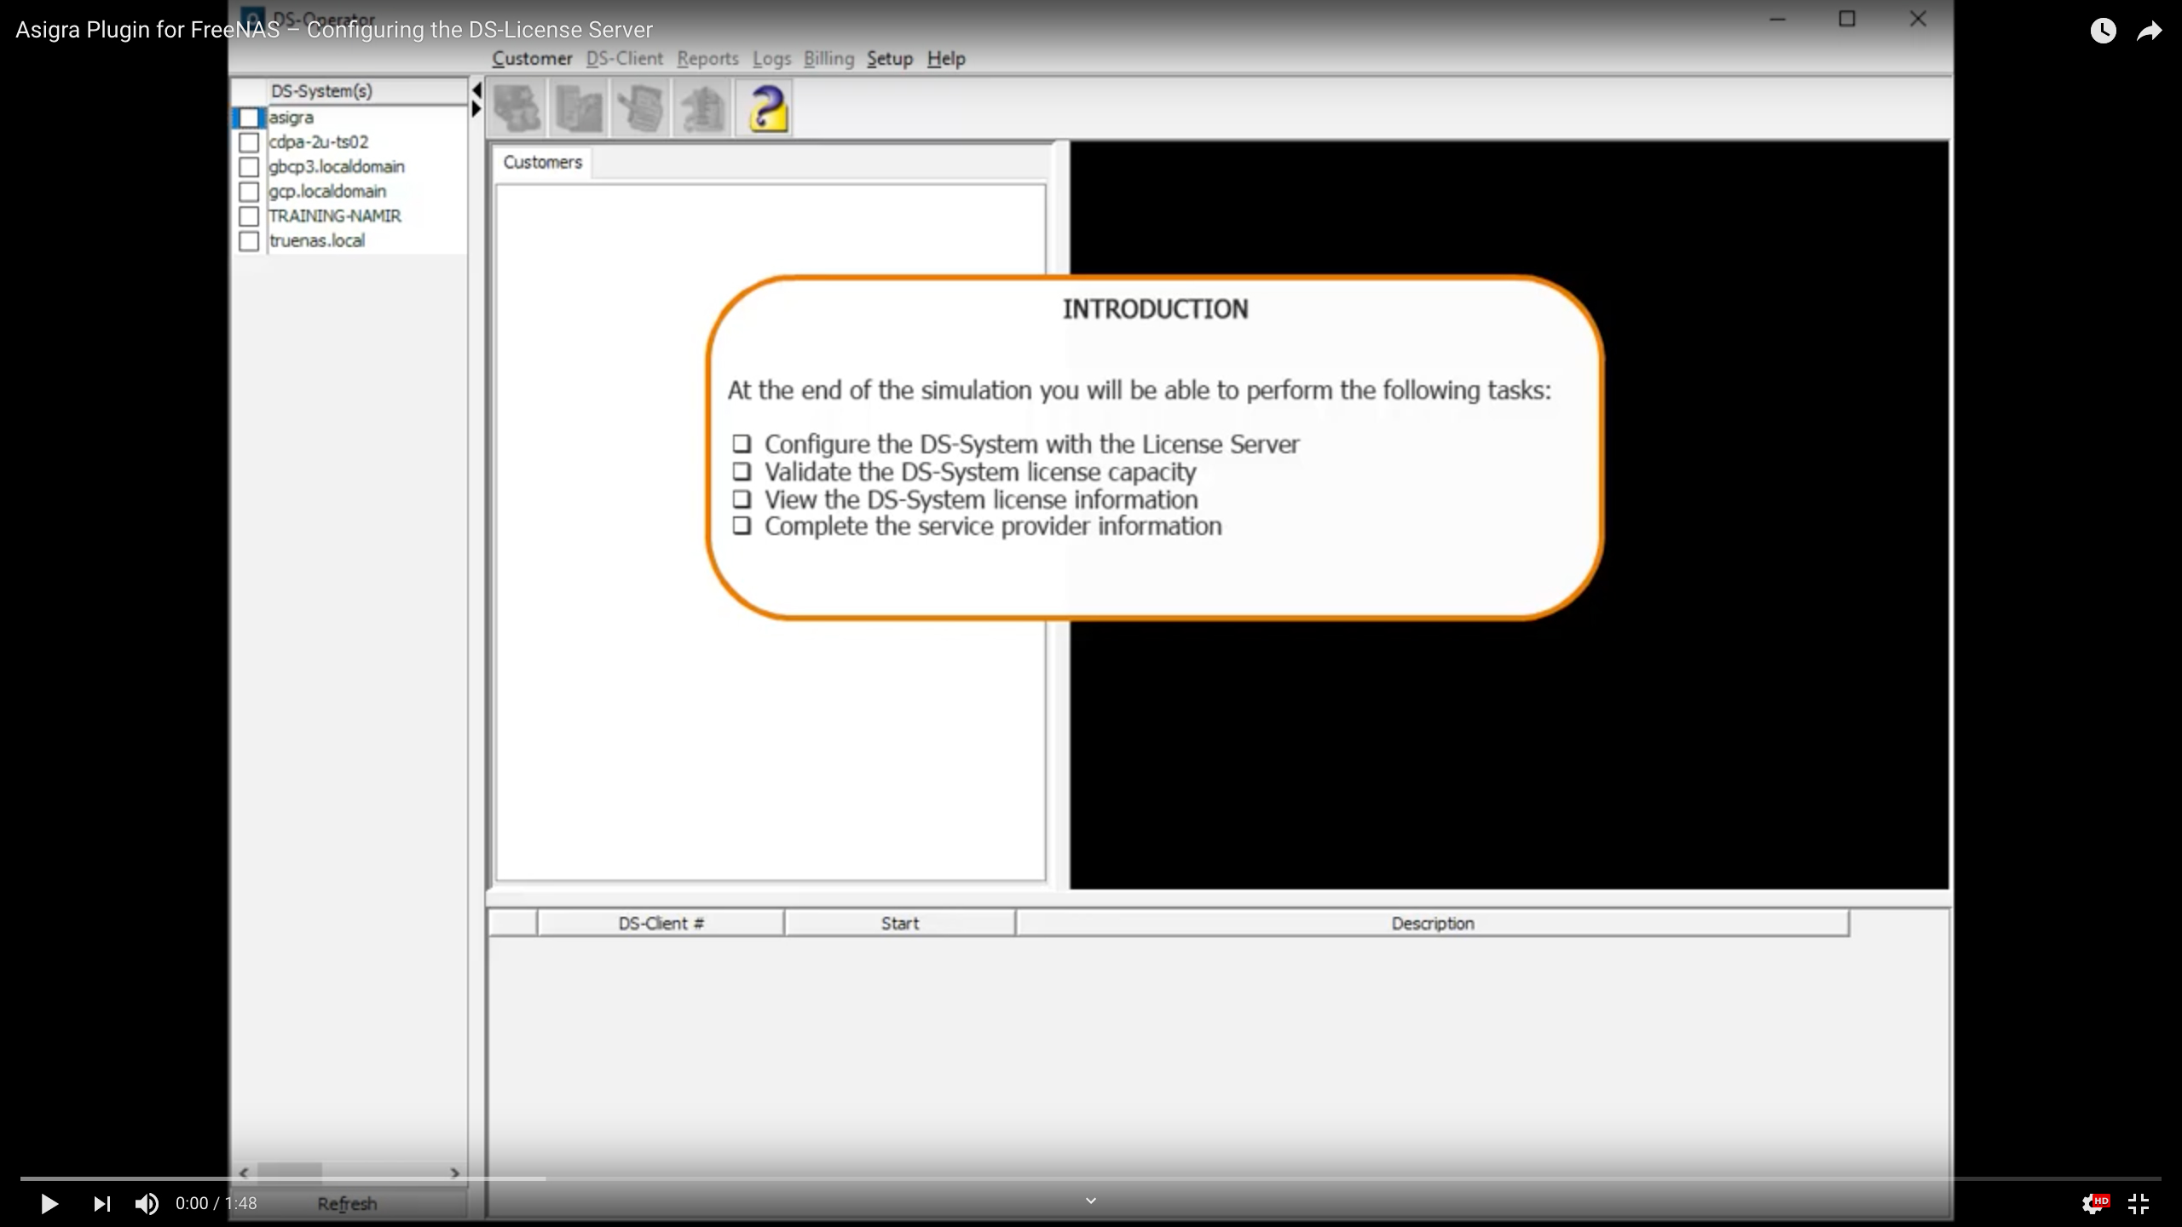Click the DS-Client # column header
The height and width of the screenshot is (1227, 2182).
coord(661,923)
